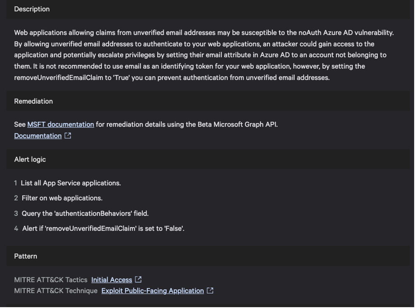Click external-link icon next to Initial Access
Screen dimensions: 415x308
click(138, 280)
